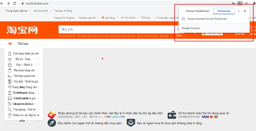Open Khu dành cho người mới & Hướng dẫn mua sắm
The image size is (256, 131).
90,123
